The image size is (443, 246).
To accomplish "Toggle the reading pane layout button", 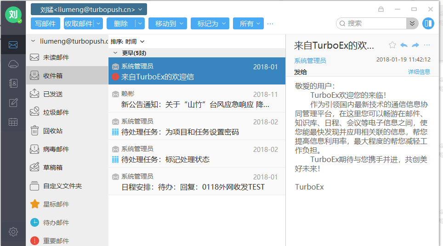I will click(x=428, y=23).
